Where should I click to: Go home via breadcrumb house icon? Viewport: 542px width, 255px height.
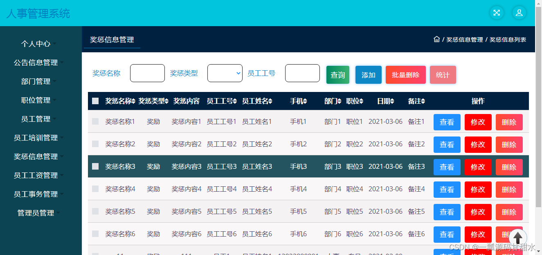point(436,39)
